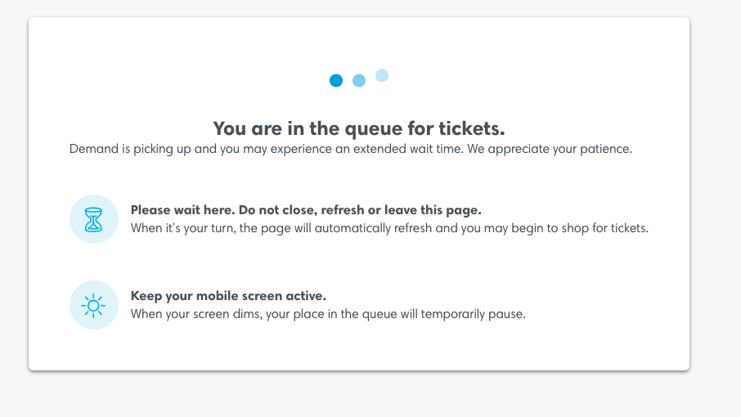Click the sun screen-brightness icon
Viewport: 741px width, 417px height.
pos(94,305)
